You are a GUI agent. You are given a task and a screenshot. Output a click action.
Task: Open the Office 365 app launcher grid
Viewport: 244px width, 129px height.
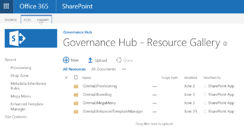click(x=6, y=6)
